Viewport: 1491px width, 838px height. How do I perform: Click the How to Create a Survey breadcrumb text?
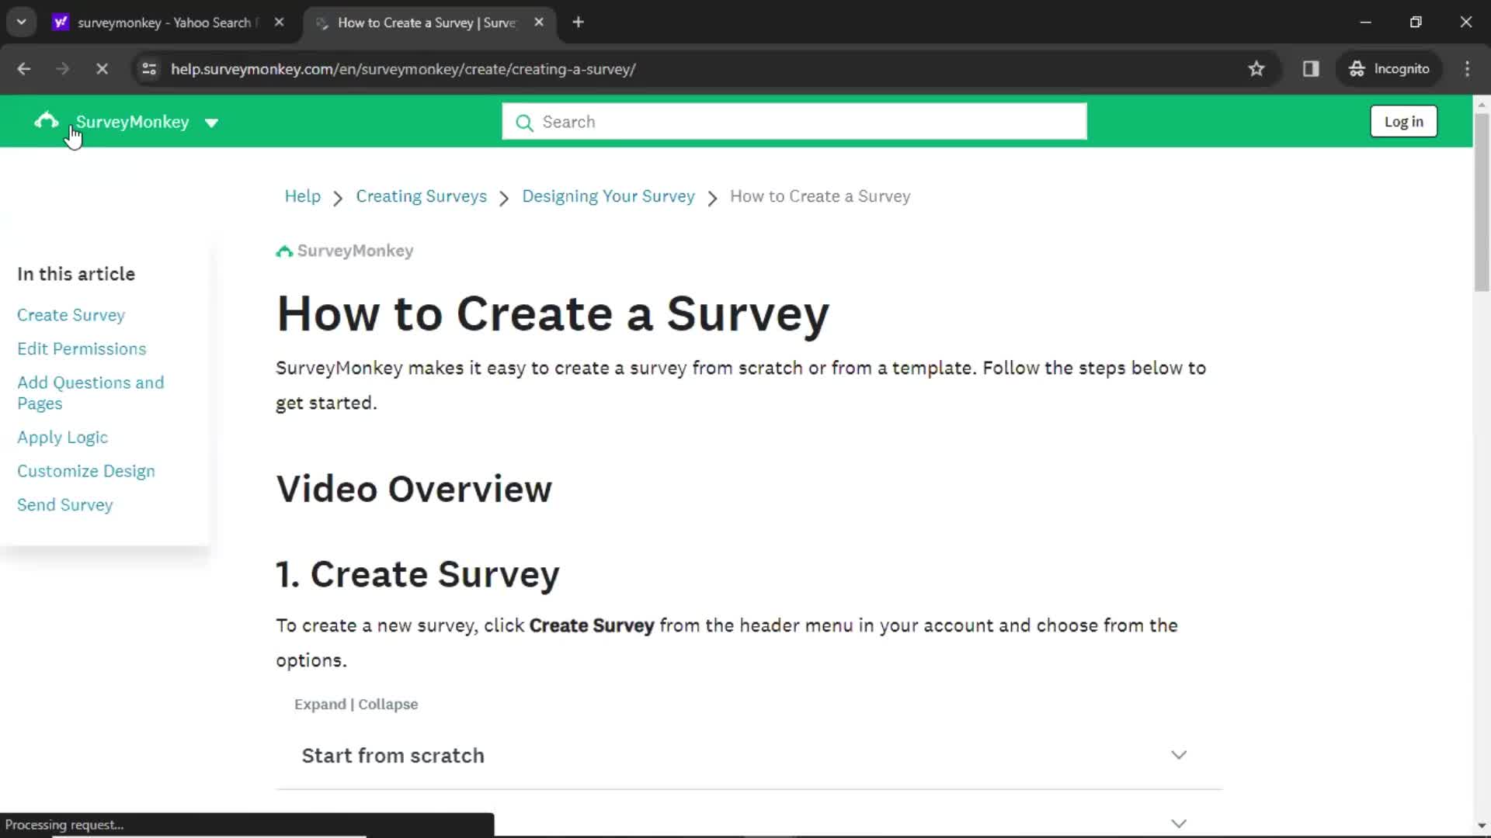click(820, 196)
